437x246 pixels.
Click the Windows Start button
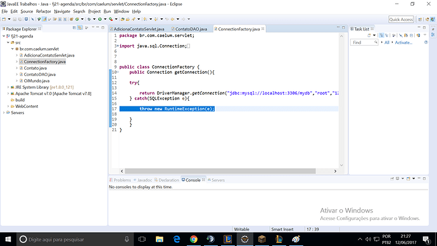point(8,239)
